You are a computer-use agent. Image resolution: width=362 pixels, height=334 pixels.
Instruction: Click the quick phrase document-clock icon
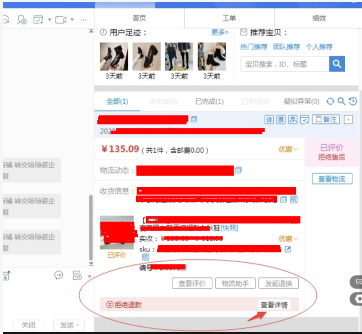pos(77,275)
